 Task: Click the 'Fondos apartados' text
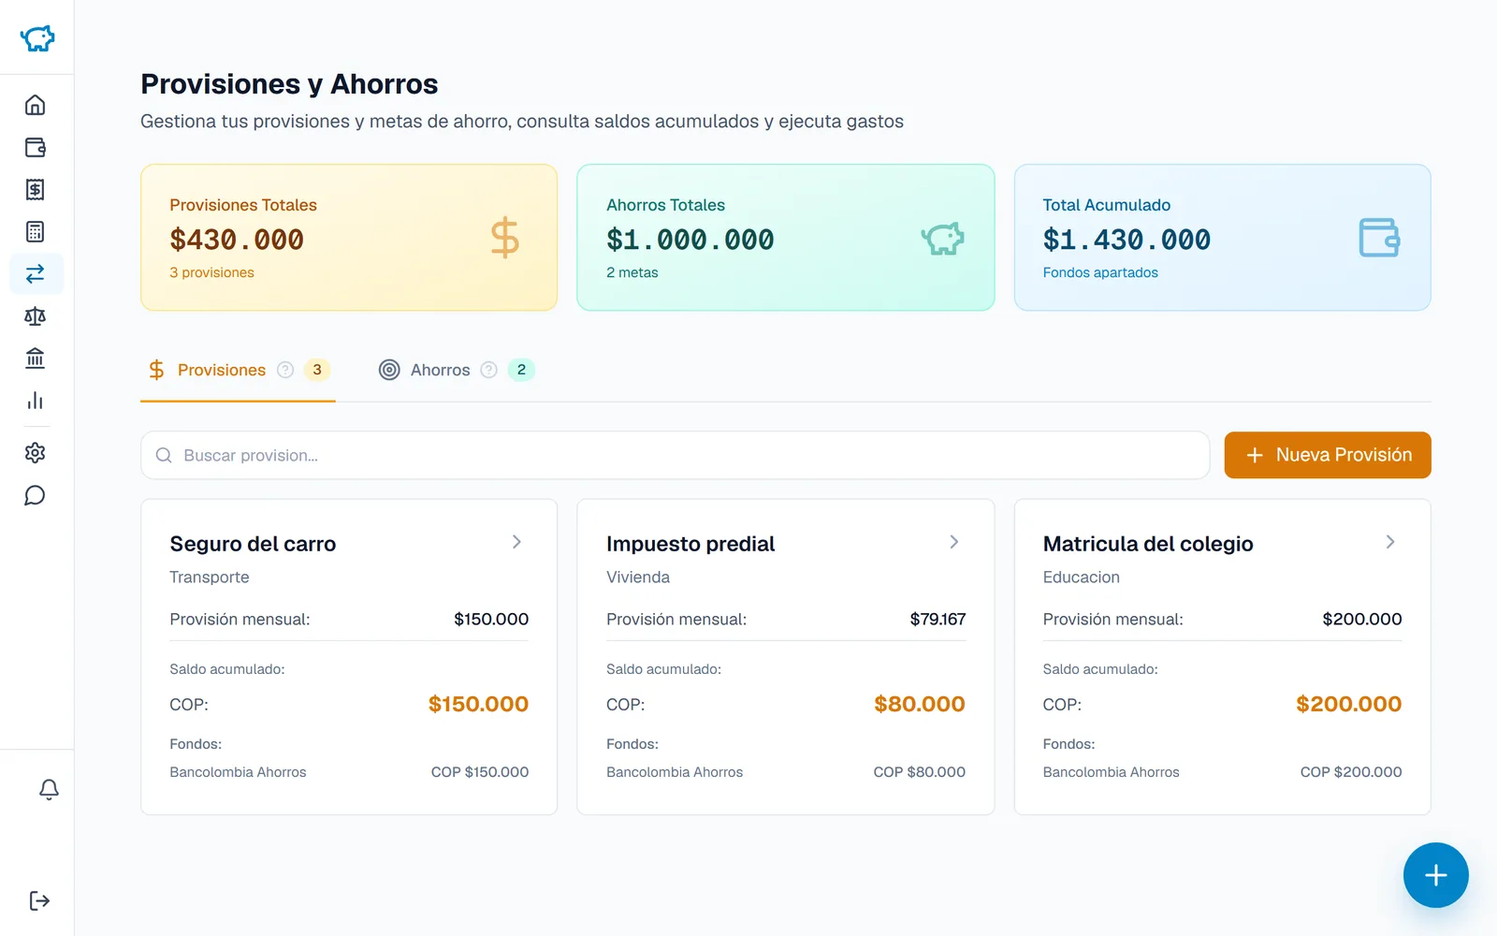pos(1100,272)
